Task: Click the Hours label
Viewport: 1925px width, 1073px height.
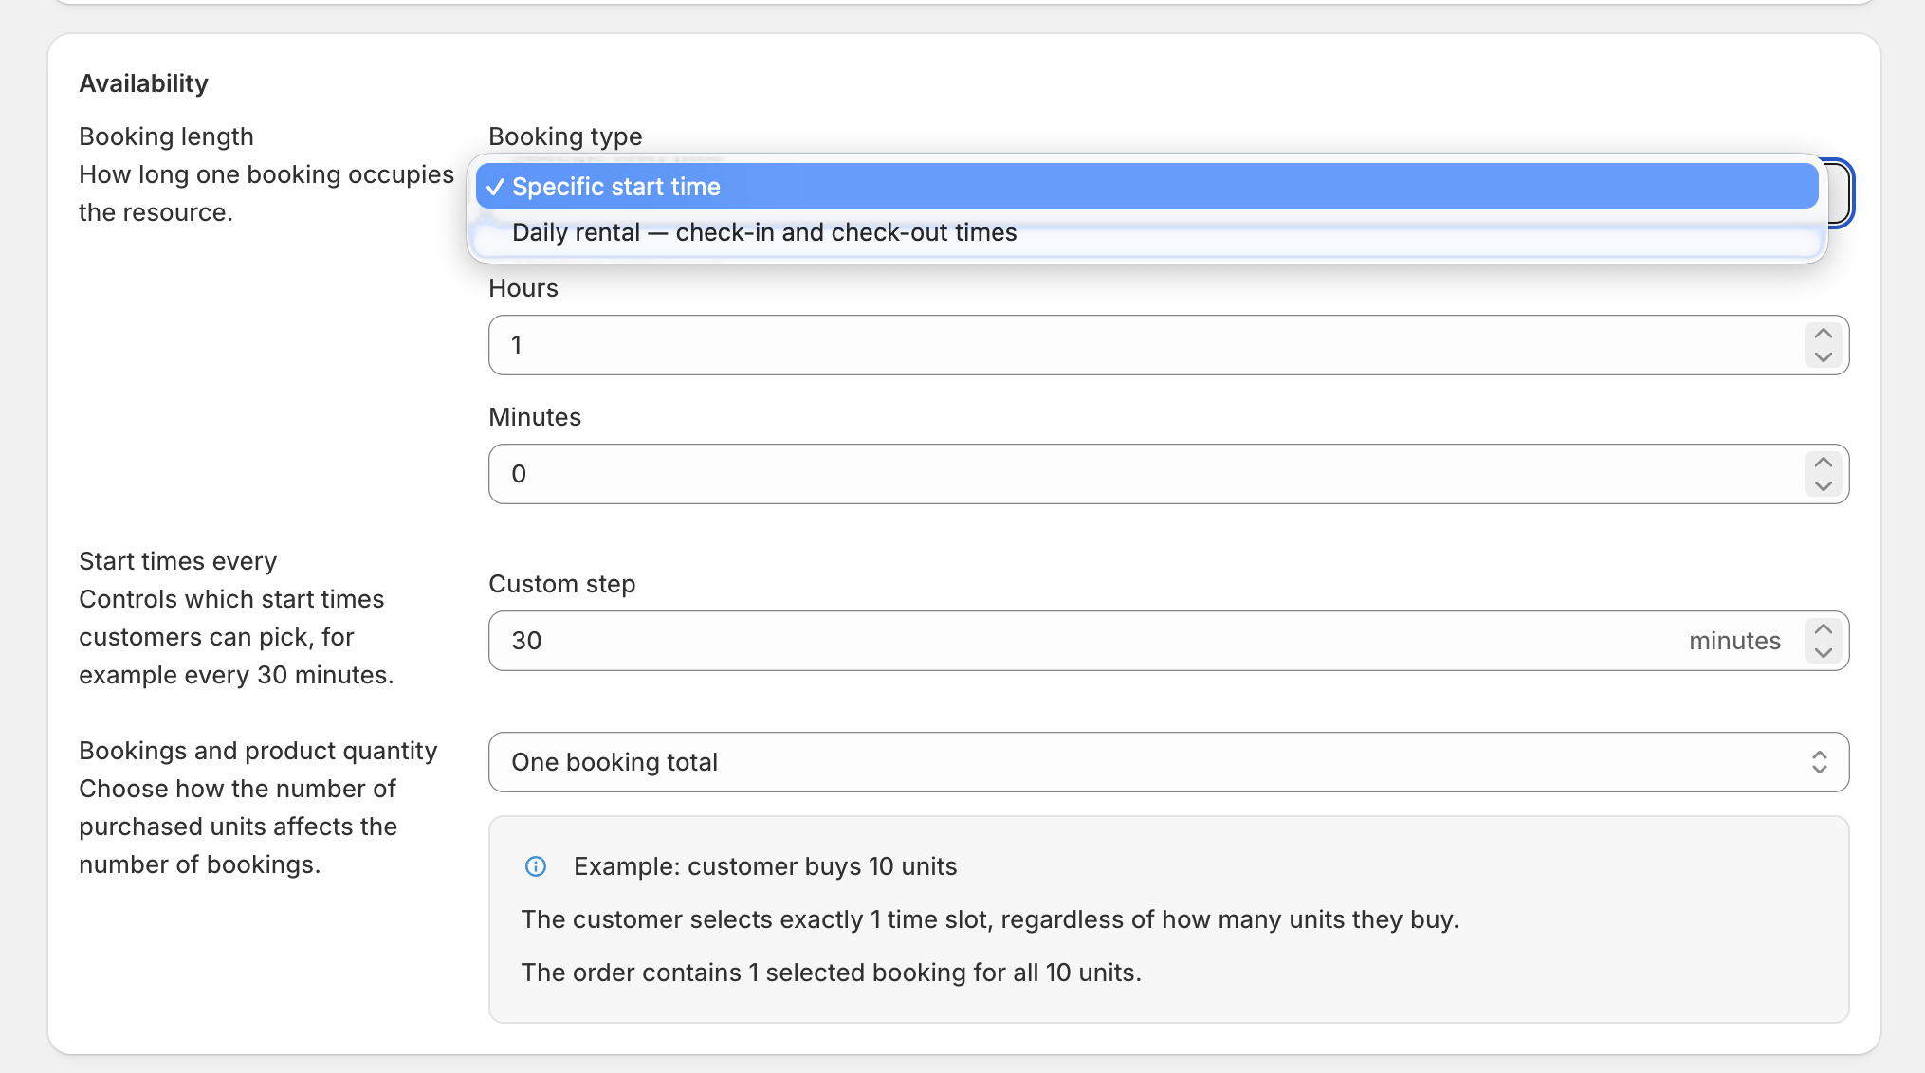Action: 523,288
